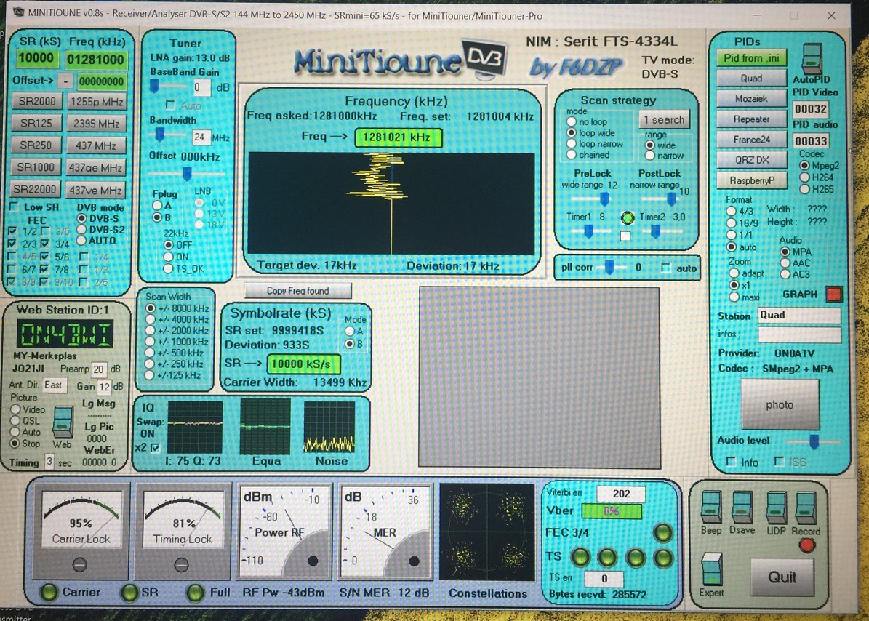Select DVB-S2 mode radio button
The image size is (869, 621).
[82, 229]
